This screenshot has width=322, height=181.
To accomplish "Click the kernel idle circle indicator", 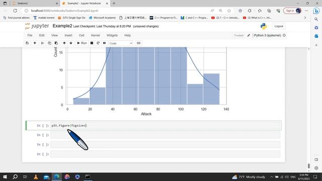I will tap(284, 35).
